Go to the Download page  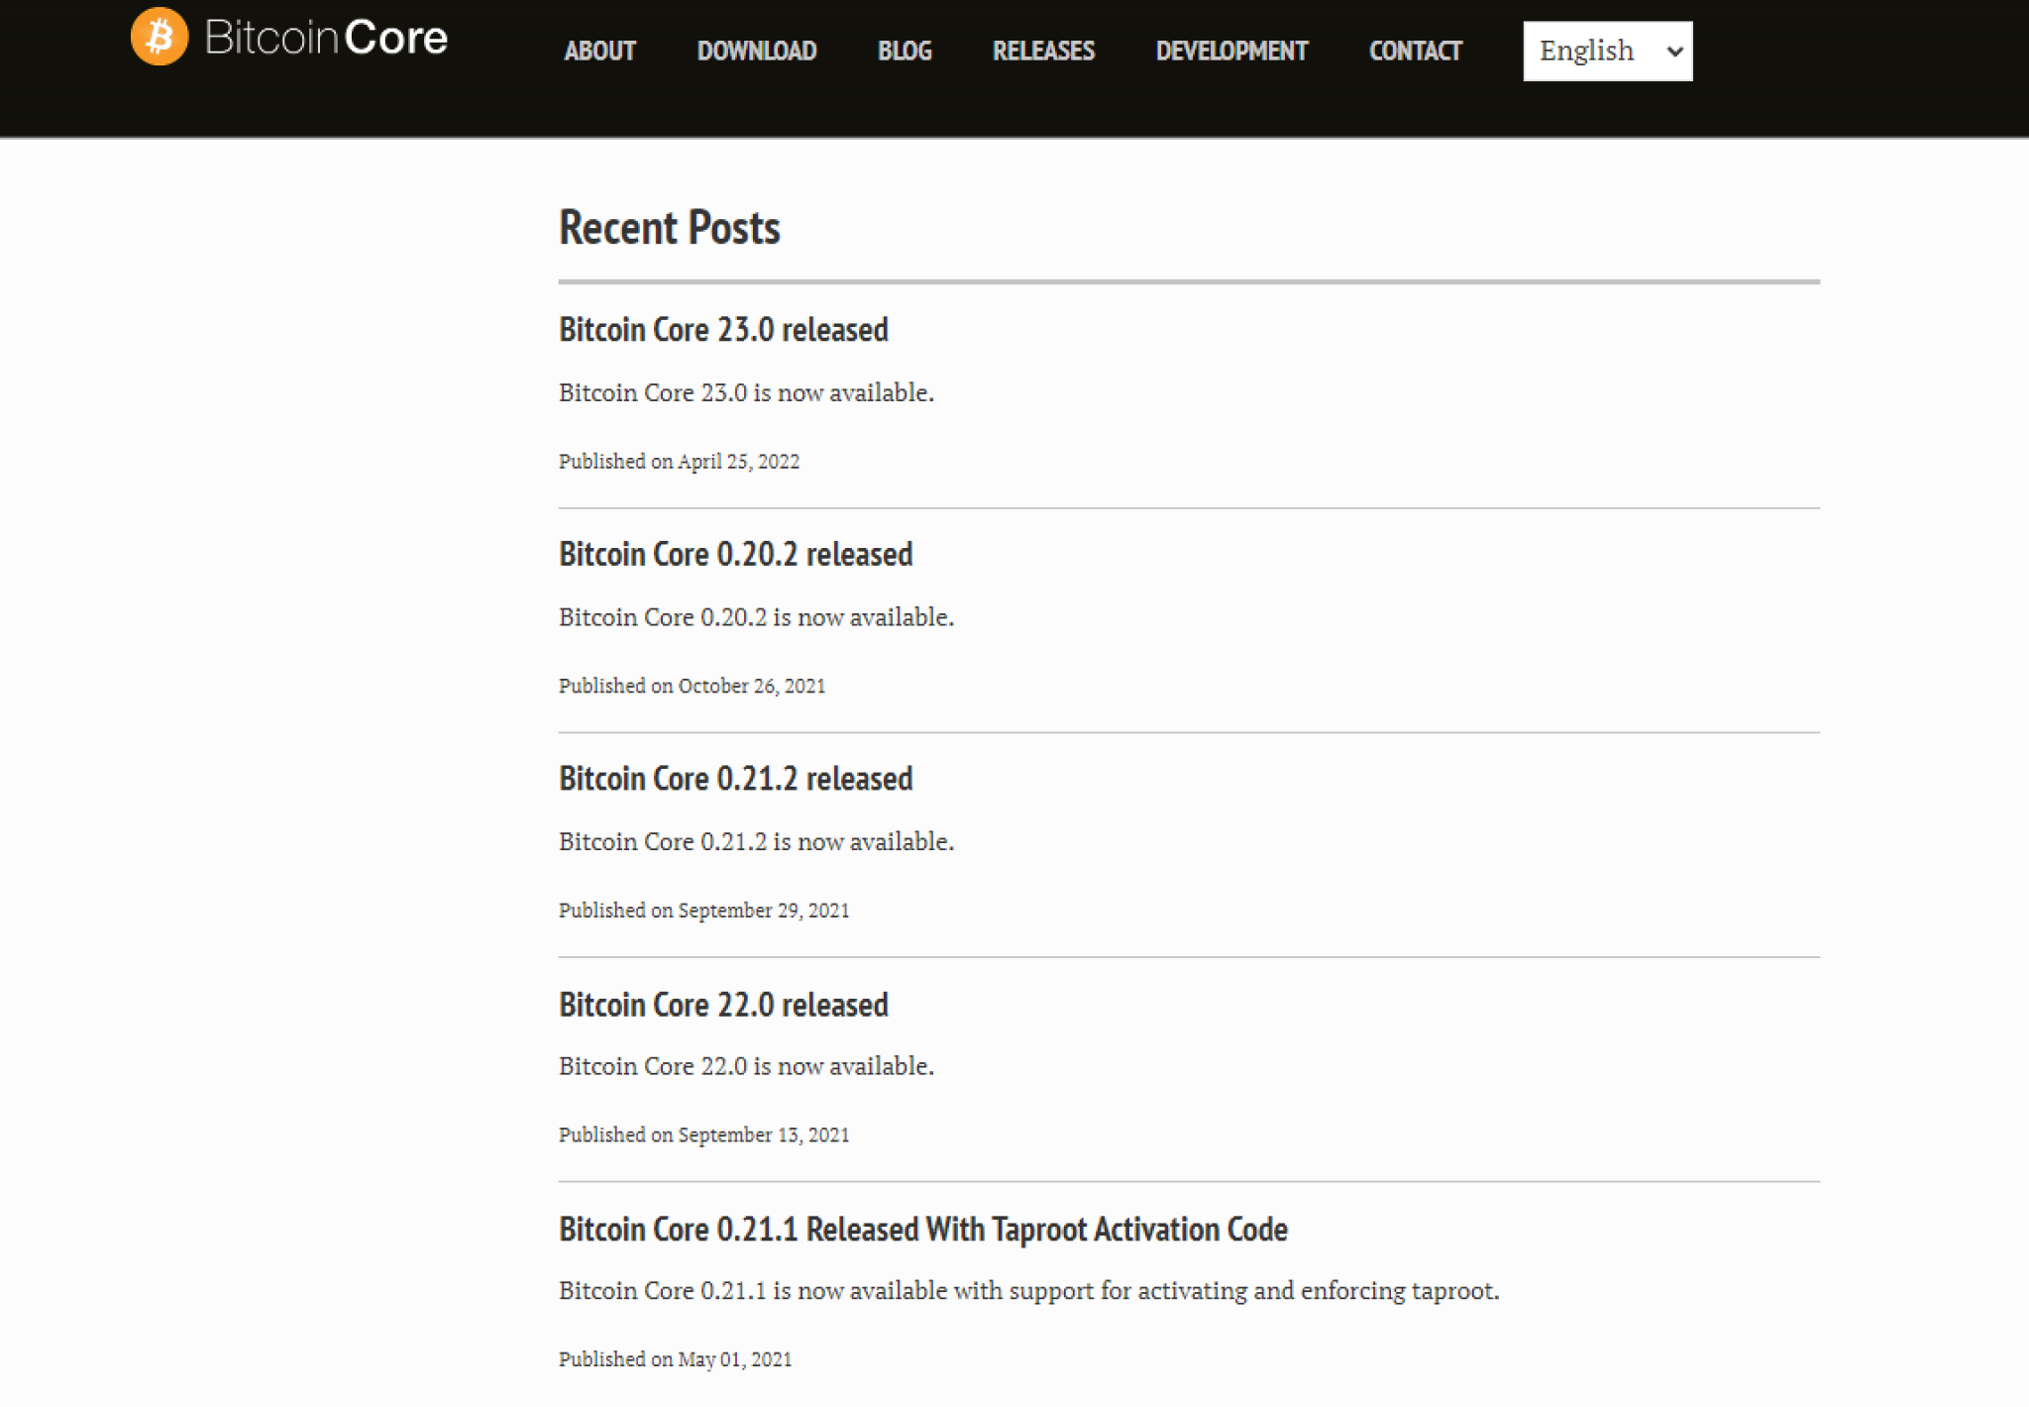756,51
